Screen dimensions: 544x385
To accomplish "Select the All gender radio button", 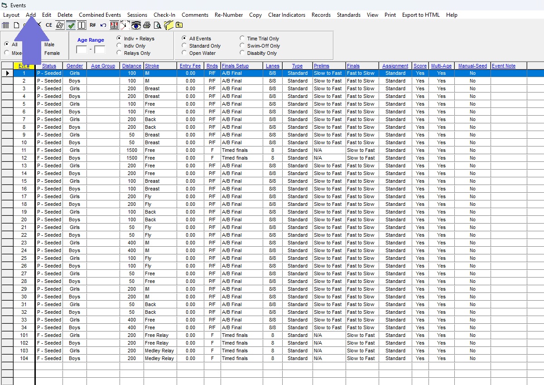I will click(7, 44).
